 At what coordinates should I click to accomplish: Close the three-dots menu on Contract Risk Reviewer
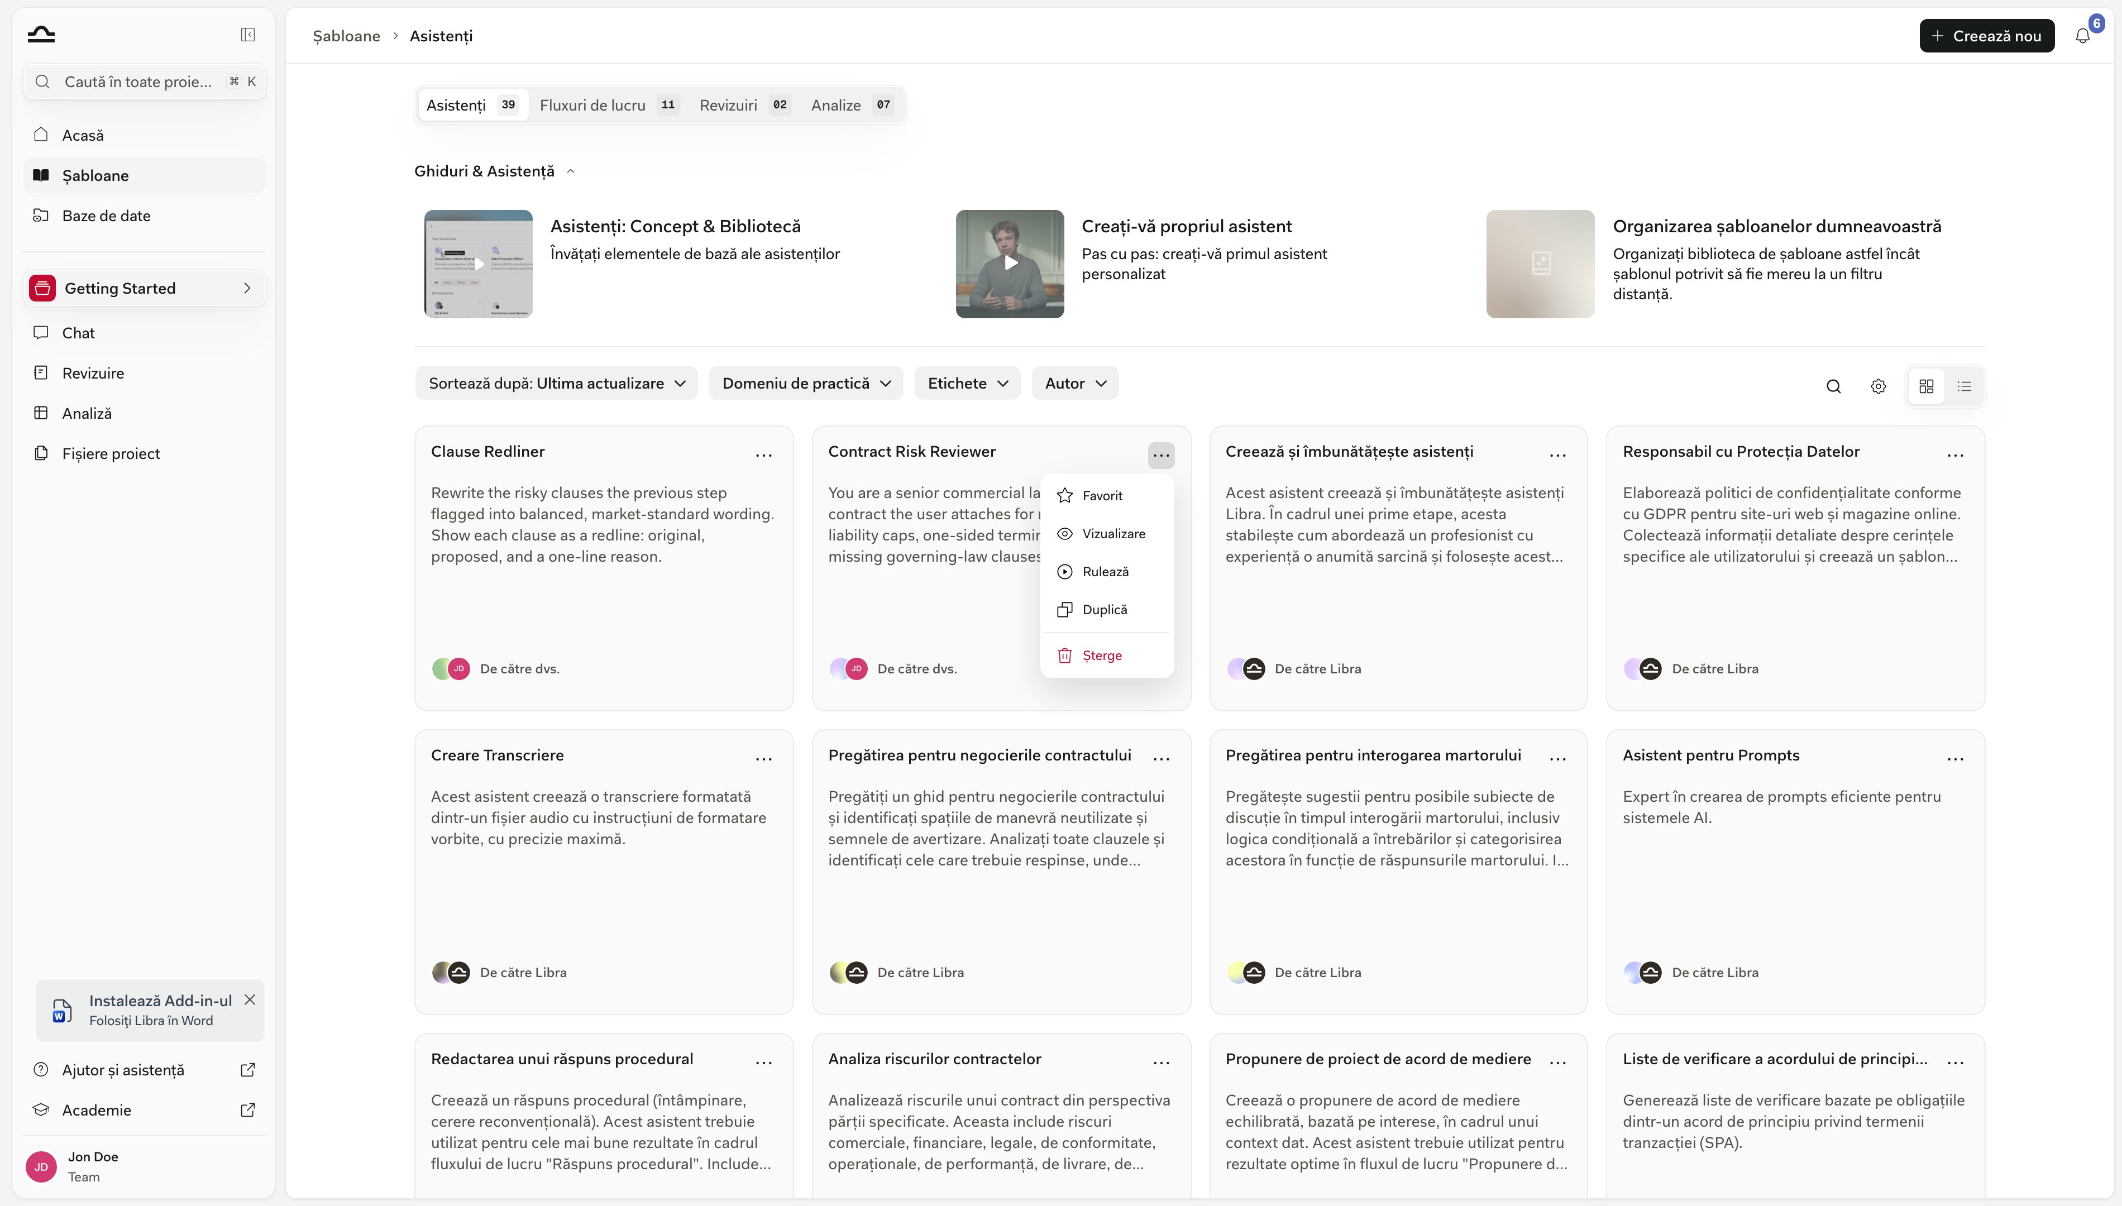1160,454
